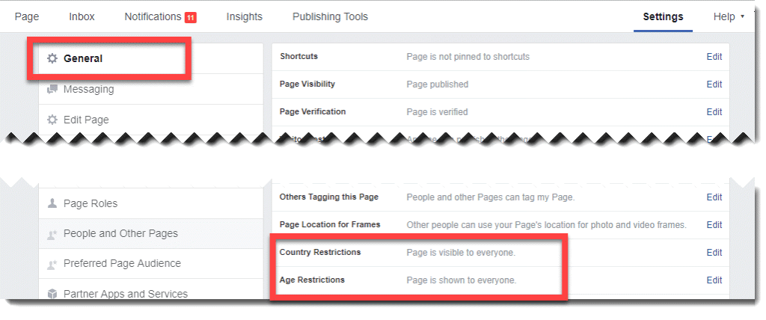Click the Notifications red badge count
The height and width of the screenshot is (320, 766).
190,17
